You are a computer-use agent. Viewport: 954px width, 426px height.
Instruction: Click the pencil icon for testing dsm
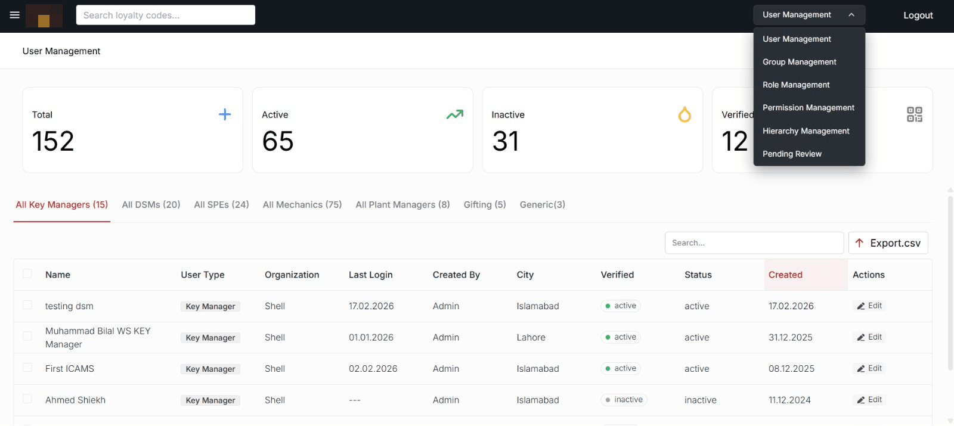pos(861,306)
